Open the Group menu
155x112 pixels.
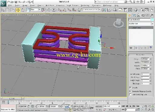pyautogui.click(x=25, y=5)
